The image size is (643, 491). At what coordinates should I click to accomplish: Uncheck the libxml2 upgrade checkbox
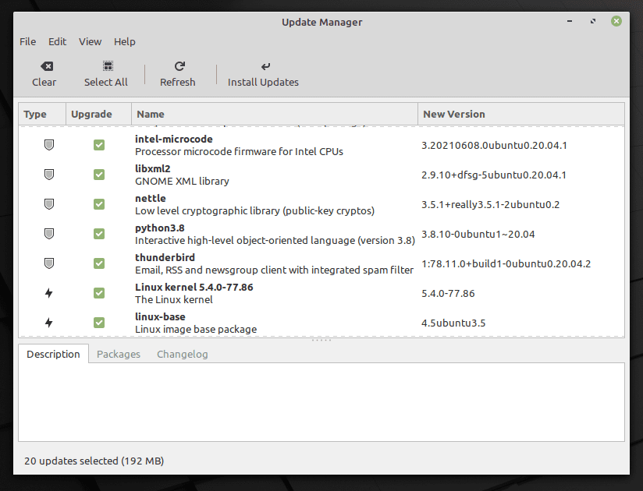pos(99,175)
